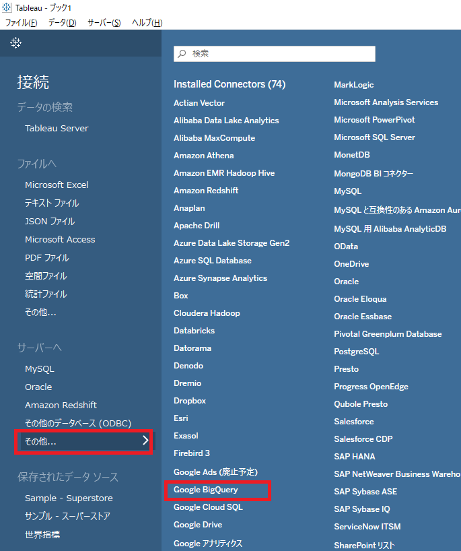Select the MongoDB BI コネクター

coord(374,174)
